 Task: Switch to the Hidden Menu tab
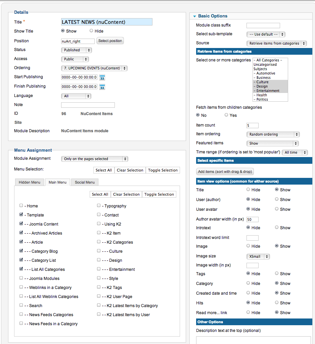[x=30, y=182]
